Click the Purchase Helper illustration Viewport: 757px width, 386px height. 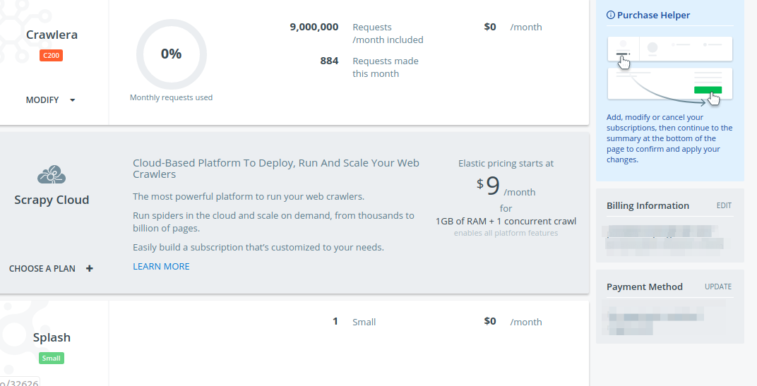[x=670, y=71]
